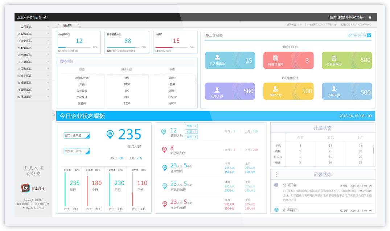Click the person icon on 在职人数 card
390x231 pixels.
[x=217, y=90]
